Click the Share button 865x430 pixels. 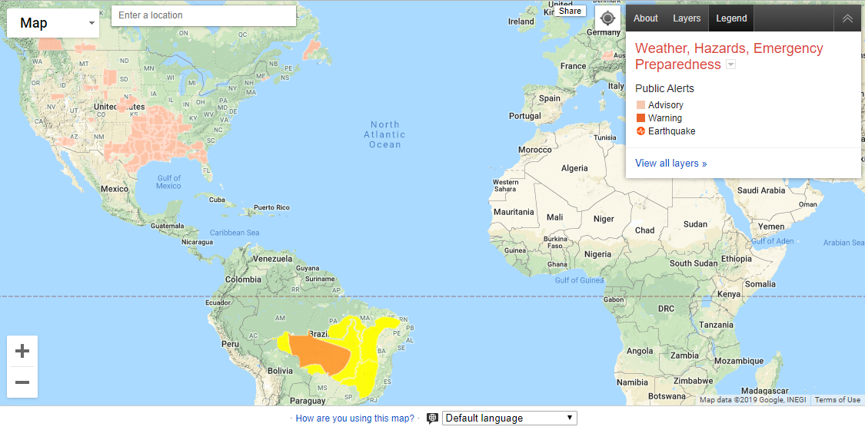pos(570,11)
